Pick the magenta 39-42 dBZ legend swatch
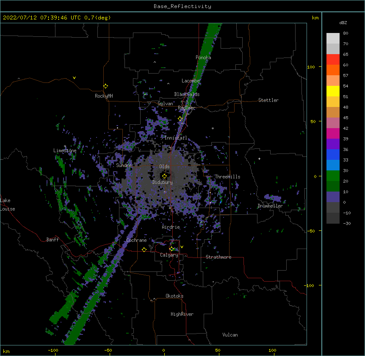The image size is (365, 356). 333,133
